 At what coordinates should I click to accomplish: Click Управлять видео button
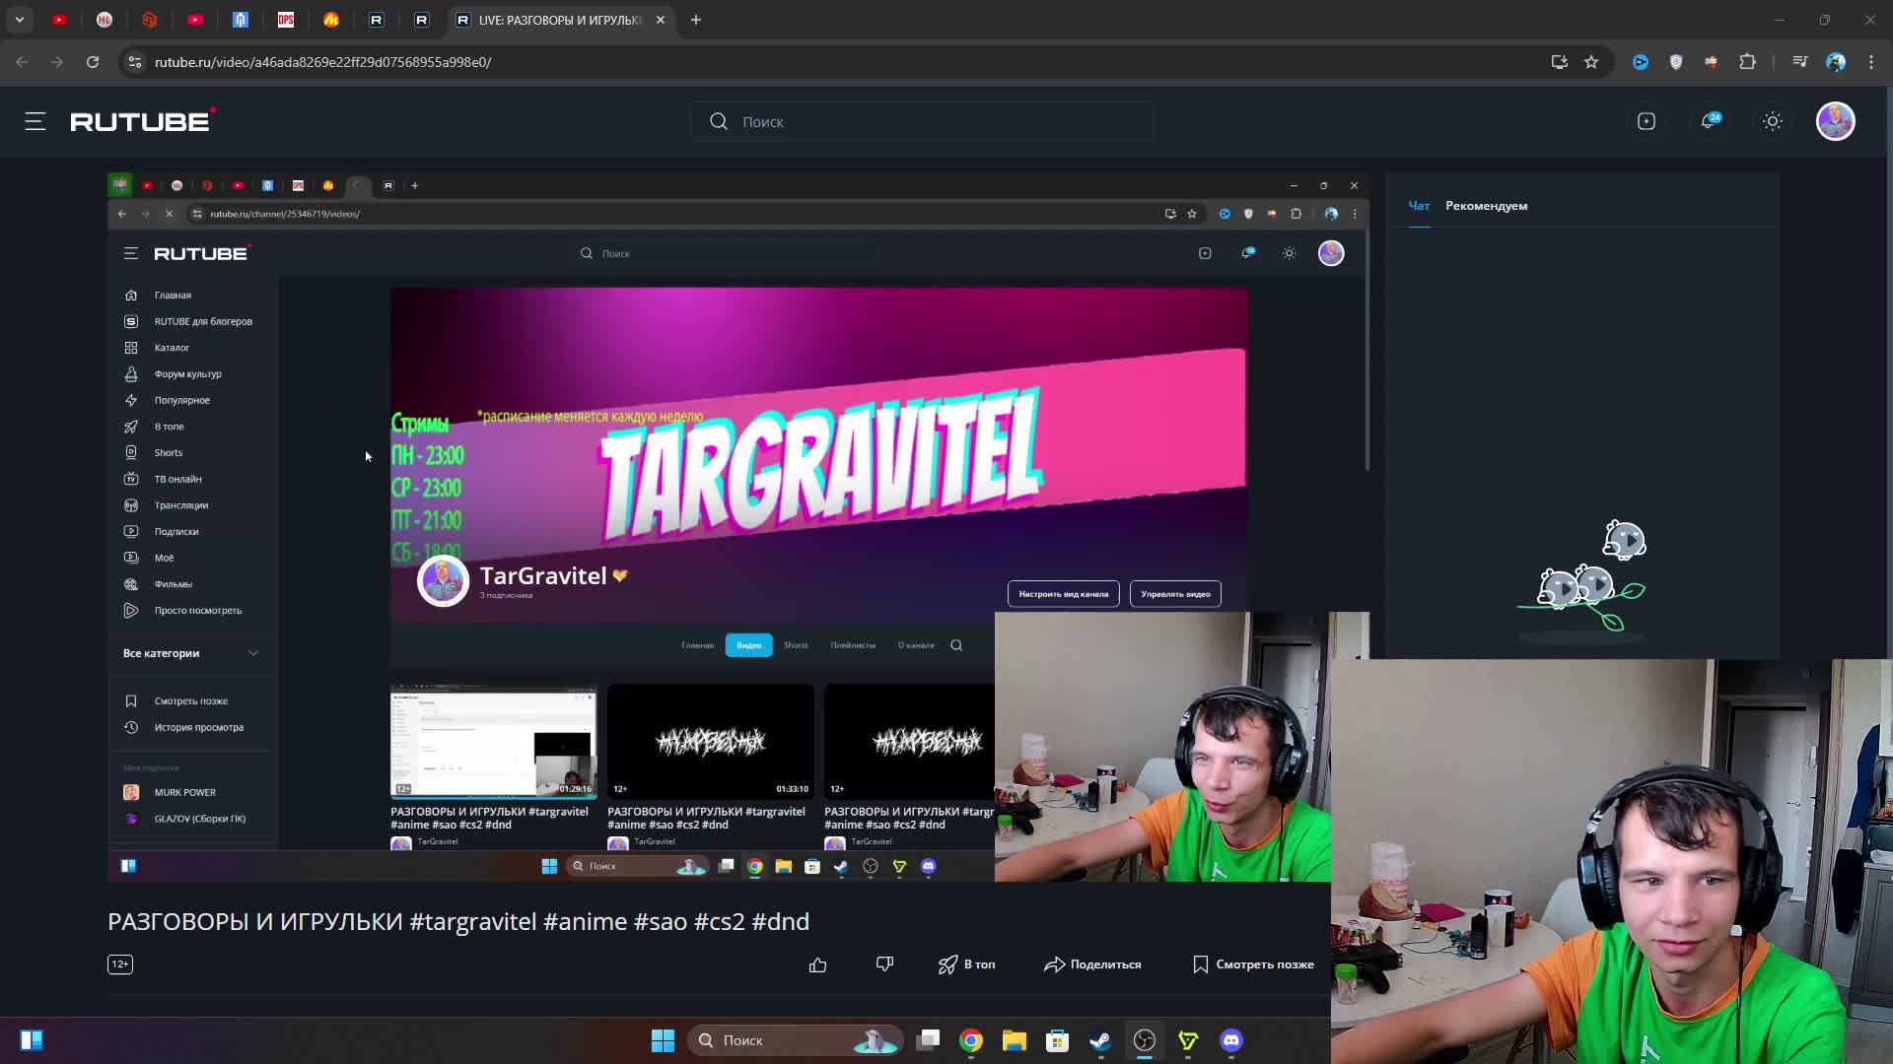1175,594
